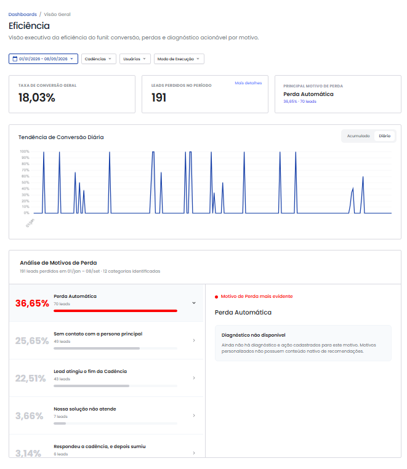Expand Respondeu a cadência, e depois sumiu chevron

(x=194, y=453)
